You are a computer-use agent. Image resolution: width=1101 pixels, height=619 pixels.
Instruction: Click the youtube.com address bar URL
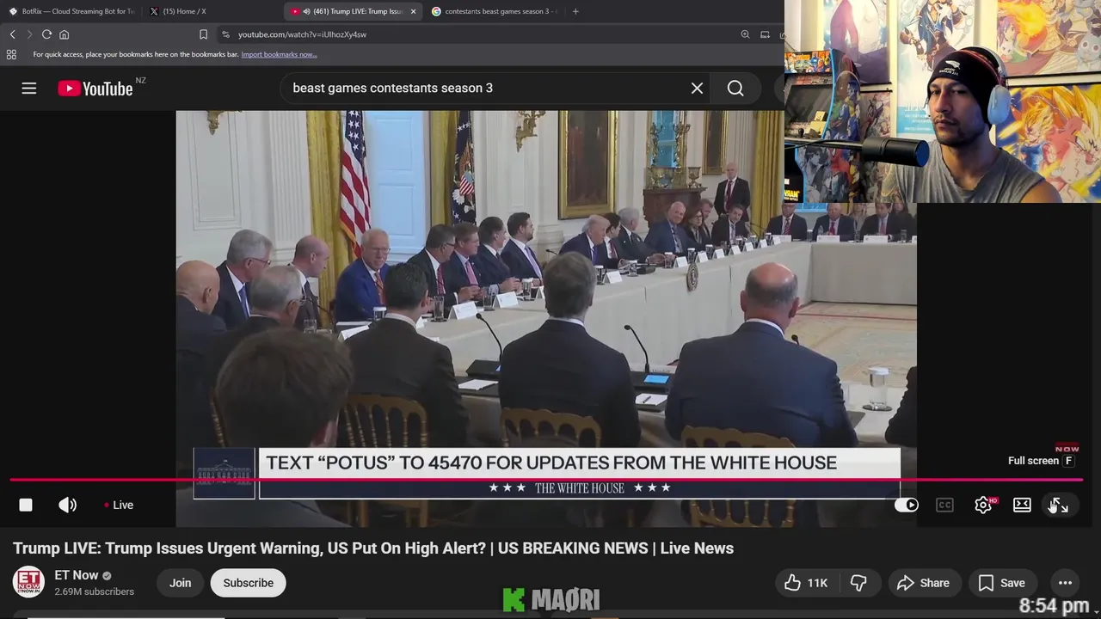coord(302,34)
